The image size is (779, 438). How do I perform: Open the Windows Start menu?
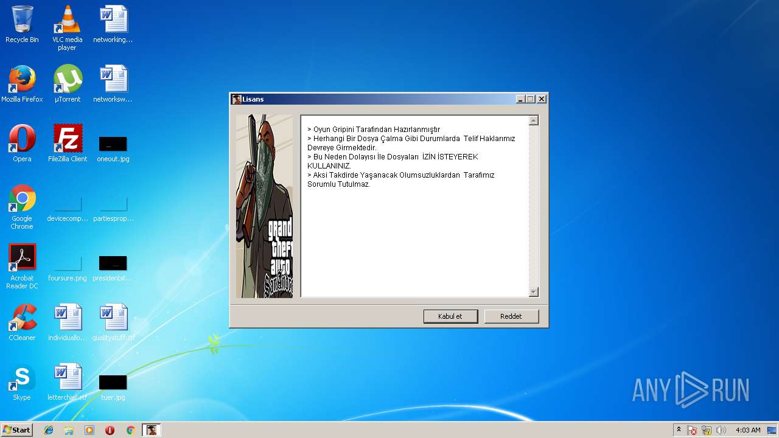[x=16, y=429]
